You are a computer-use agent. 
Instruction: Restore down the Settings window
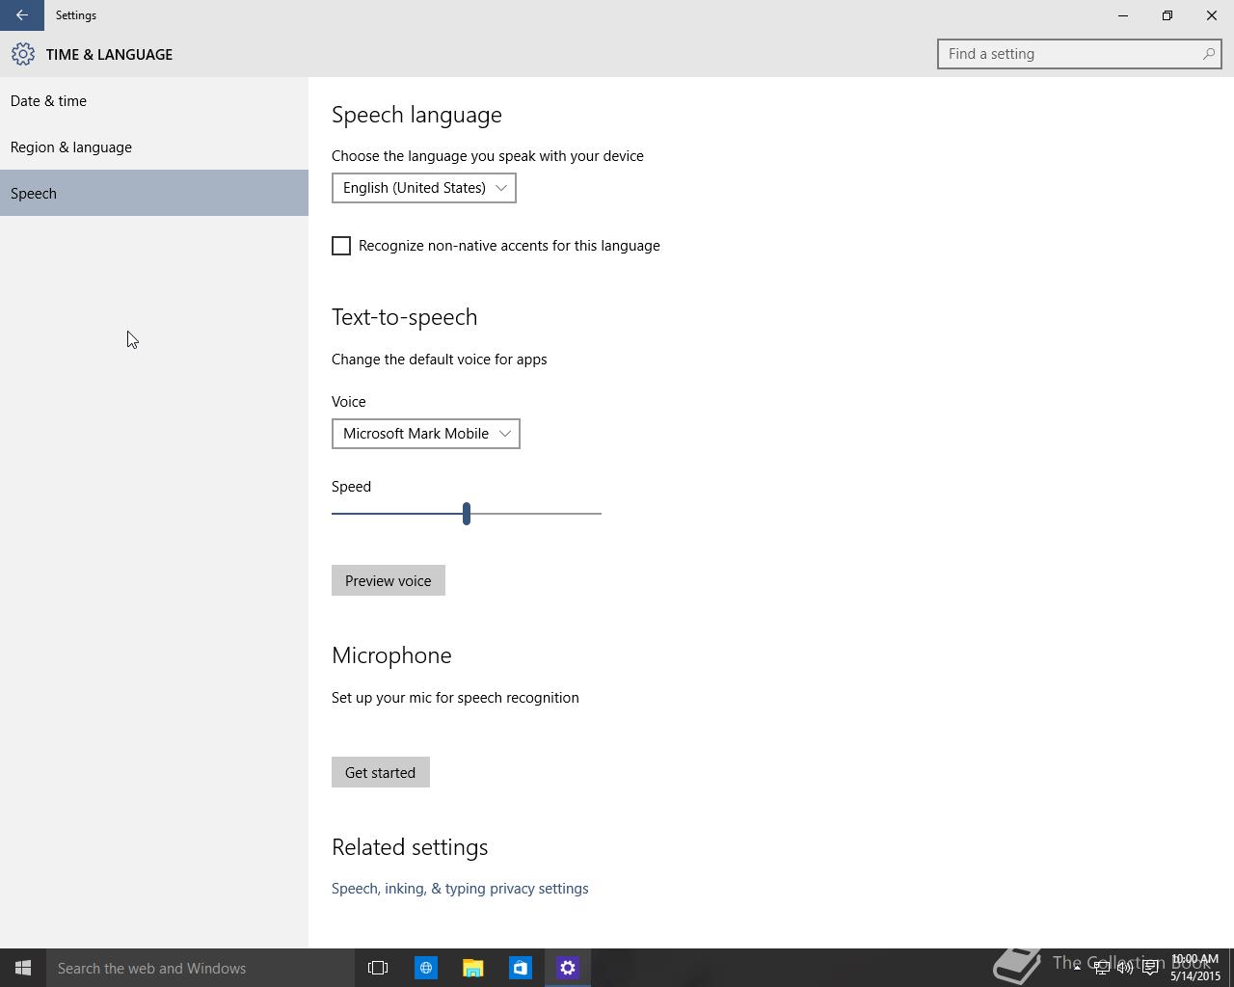pyautogui.click(x=1167, y=15)
